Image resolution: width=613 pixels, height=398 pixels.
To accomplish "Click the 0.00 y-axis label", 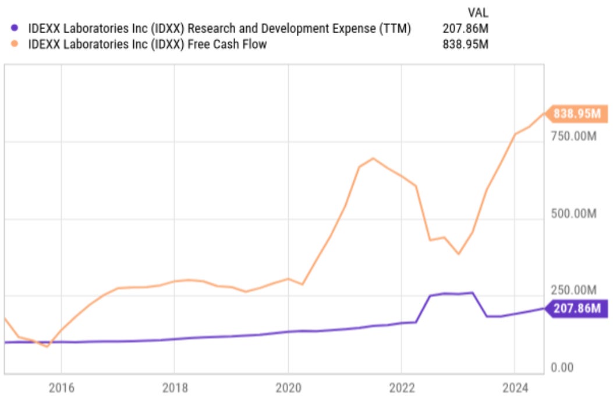I will click(x=562, y=368).
